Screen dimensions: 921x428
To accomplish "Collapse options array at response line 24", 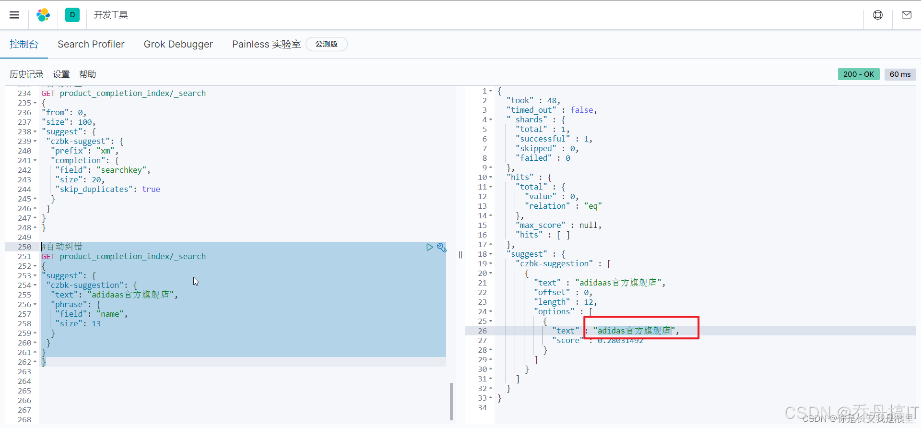I will tap(491, 312).
